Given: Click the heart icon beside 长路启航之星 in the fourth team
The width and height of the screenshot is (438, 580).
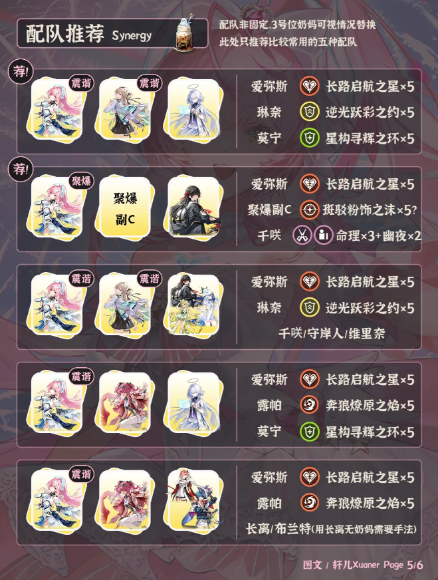Looking at the screenshot, I should [309, 379].
